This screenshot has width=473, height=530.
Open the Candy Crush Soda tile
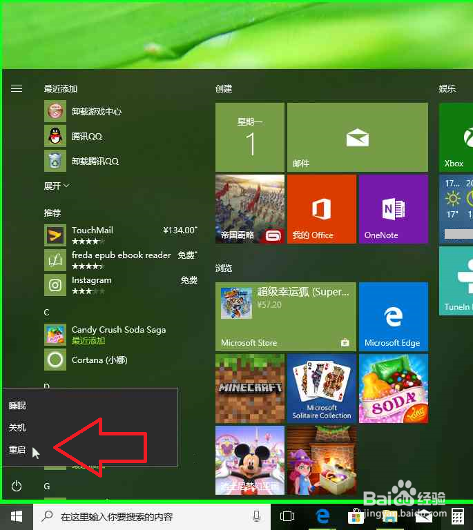[x=394, y=389]
